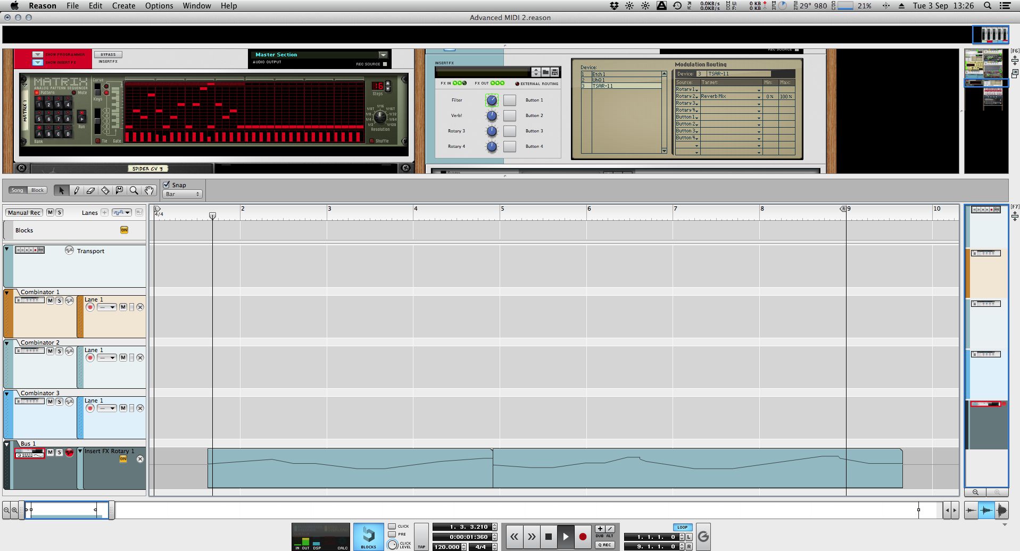The image size is (1020, 551).
Task: Open the Dropbox menu bar icon
Action: coord(614,6)
